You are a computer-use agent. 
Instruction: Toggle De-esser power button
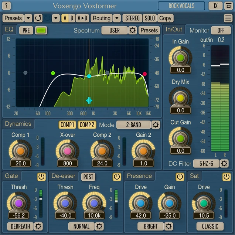[117, 177]
